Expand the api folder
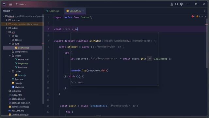209x118 pixels. pyautogui.click(x=10, y=36)
